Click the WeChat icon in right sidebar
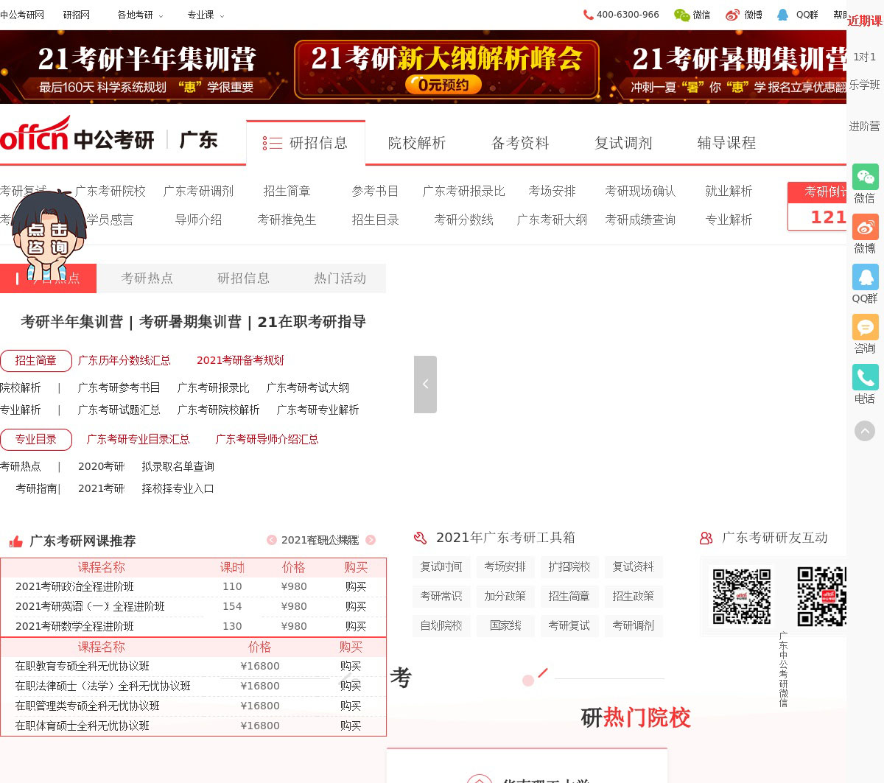This screenshot has width=884, height=783. coord(865,178)
